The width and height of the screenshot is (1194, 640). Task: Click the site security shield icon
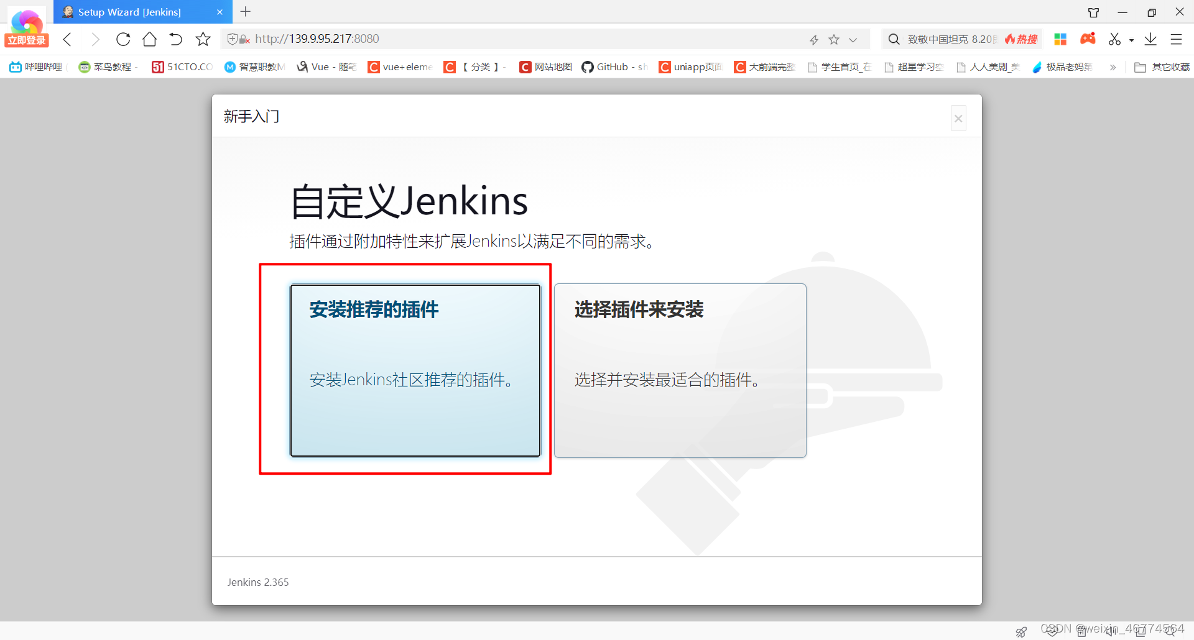pos(233,39)
